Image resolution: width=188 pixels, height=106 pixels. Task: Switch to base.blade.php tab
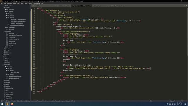pyautogui.click(x=97, y=6)
